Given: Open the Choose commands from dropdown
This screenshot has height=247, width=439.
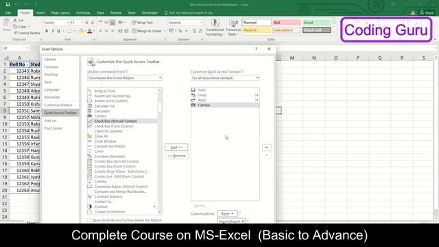Looking at the screenshot, I should (x=125, y=78).
